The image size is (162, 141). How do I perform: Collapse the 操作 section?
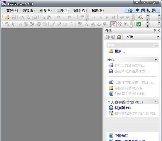click(x=156, y=59)
